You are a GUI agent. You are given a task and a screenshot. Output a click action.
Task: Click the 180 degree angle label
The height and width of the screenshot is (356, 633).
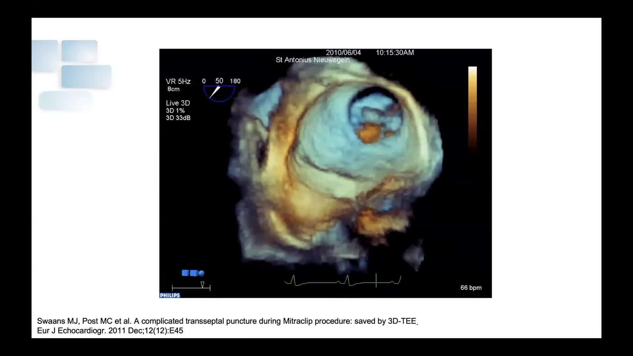(235, 81)
